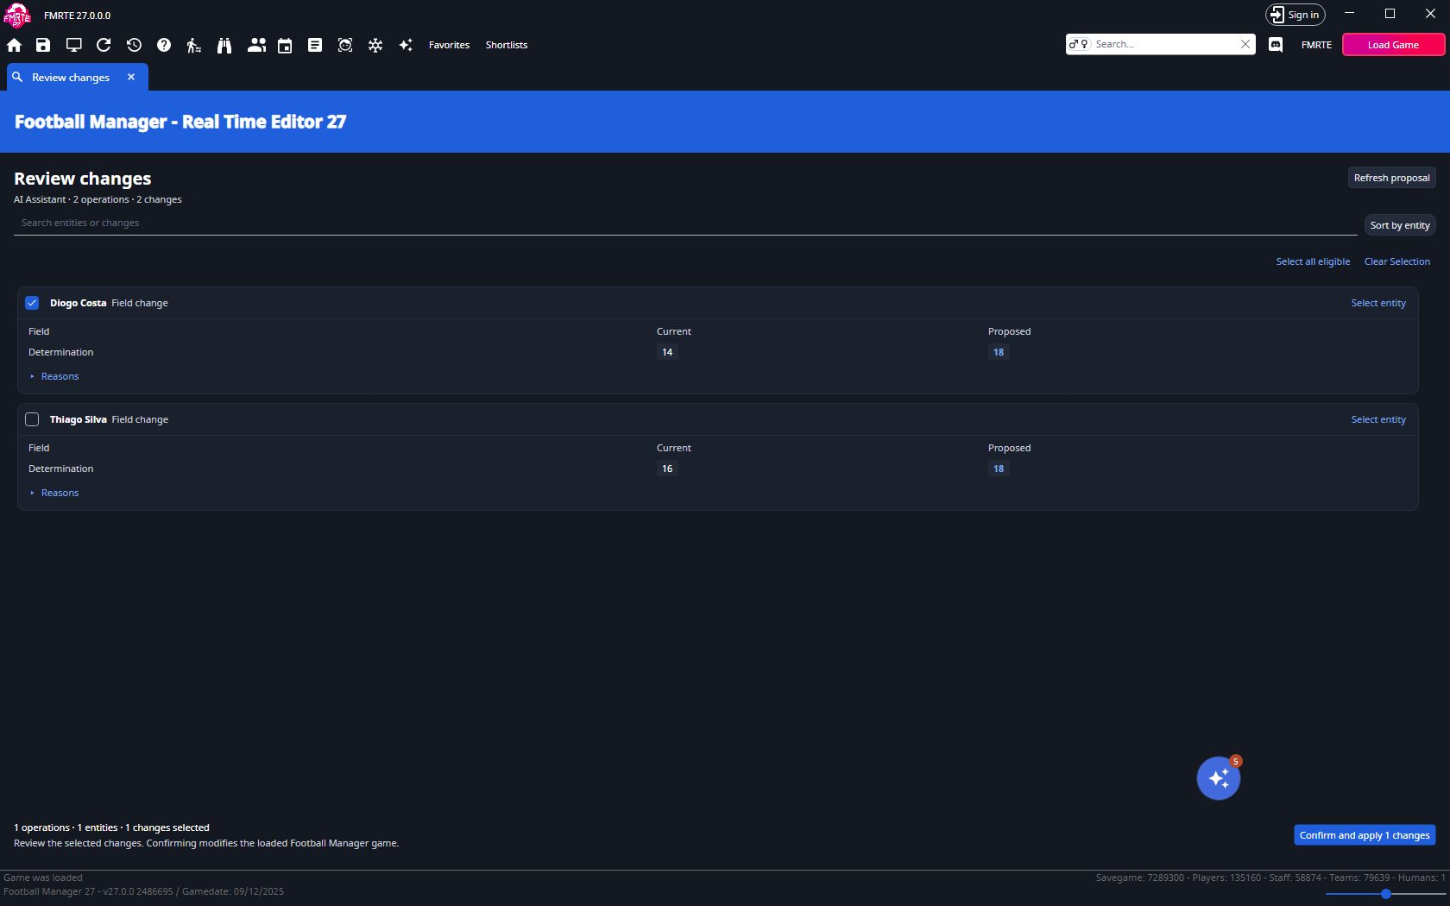1450x906 pixels.
Task: Go to the Home icon in the toolbar
Action: tap(15, 45)
